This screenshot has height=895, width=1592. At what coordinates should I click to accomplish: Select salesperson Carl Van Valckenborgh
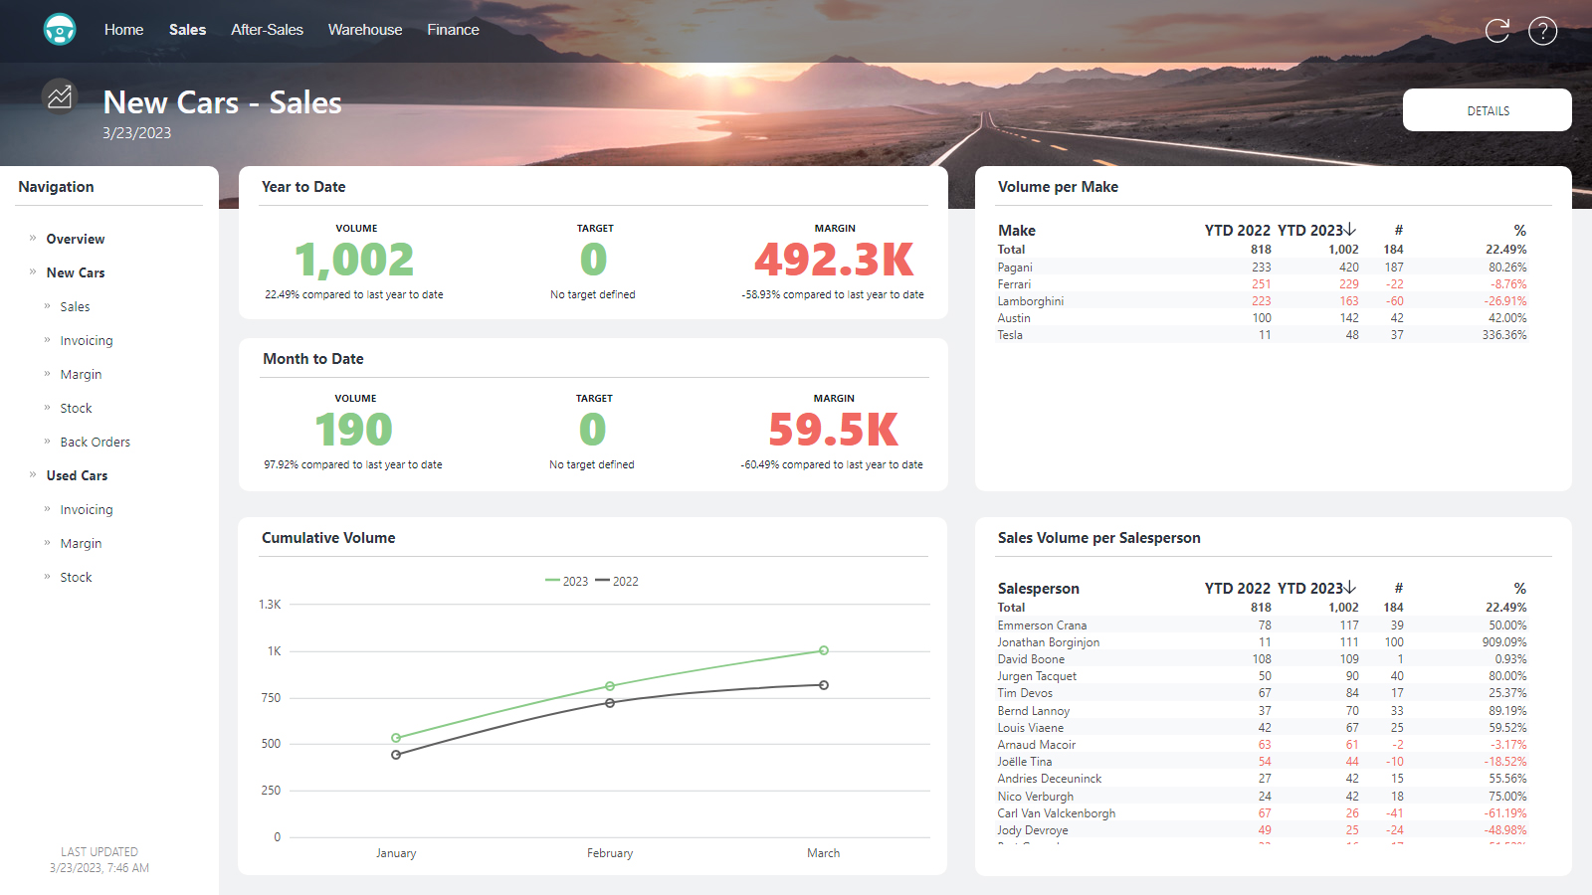point(1262,812)
